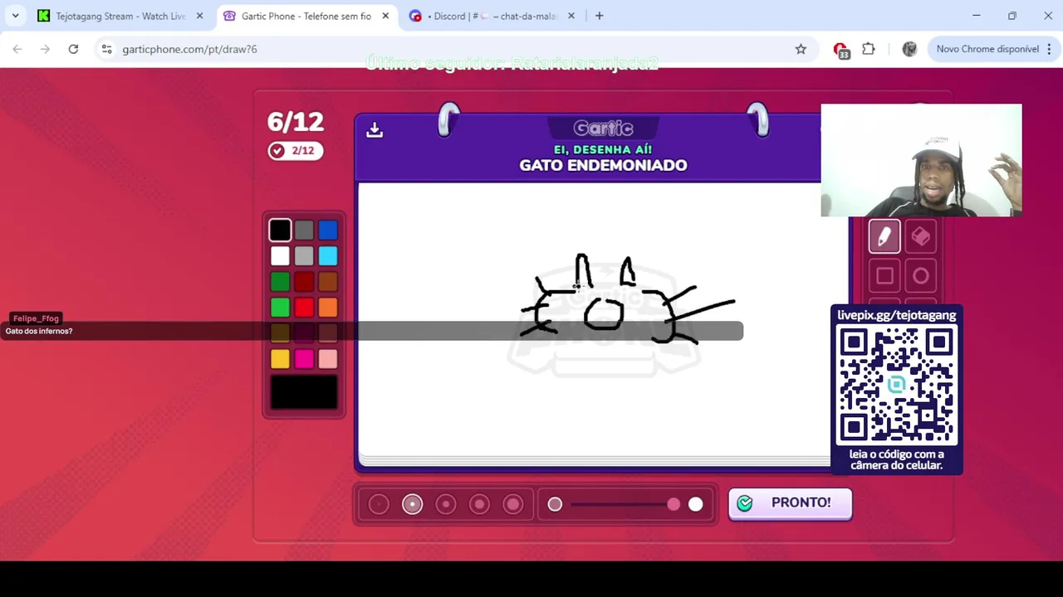Pick the dark red color swatch
The image size is (1063, 597).
tap(304, 282)
